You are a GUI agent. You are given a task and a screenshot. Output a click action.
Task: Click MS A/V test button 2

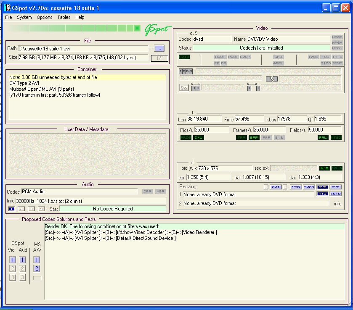[37, 268]
